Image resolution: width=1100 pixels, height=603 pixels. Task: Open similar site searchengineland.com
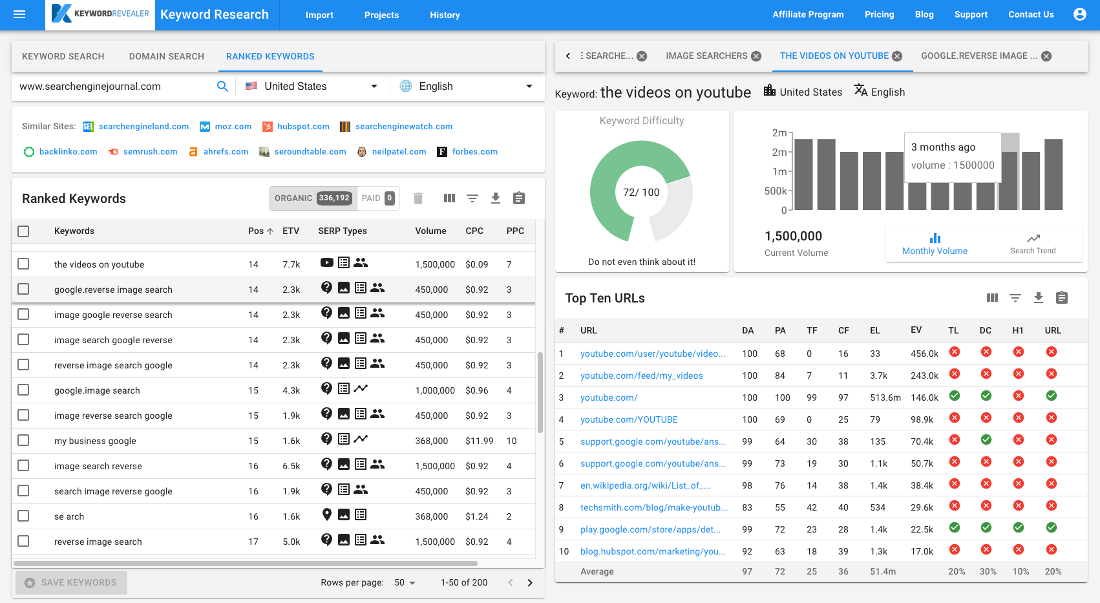click(x=143, y=126)
